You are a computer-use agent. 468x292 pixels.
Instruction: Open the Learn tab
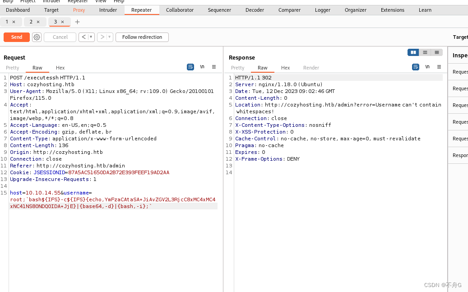coord(425,10)
